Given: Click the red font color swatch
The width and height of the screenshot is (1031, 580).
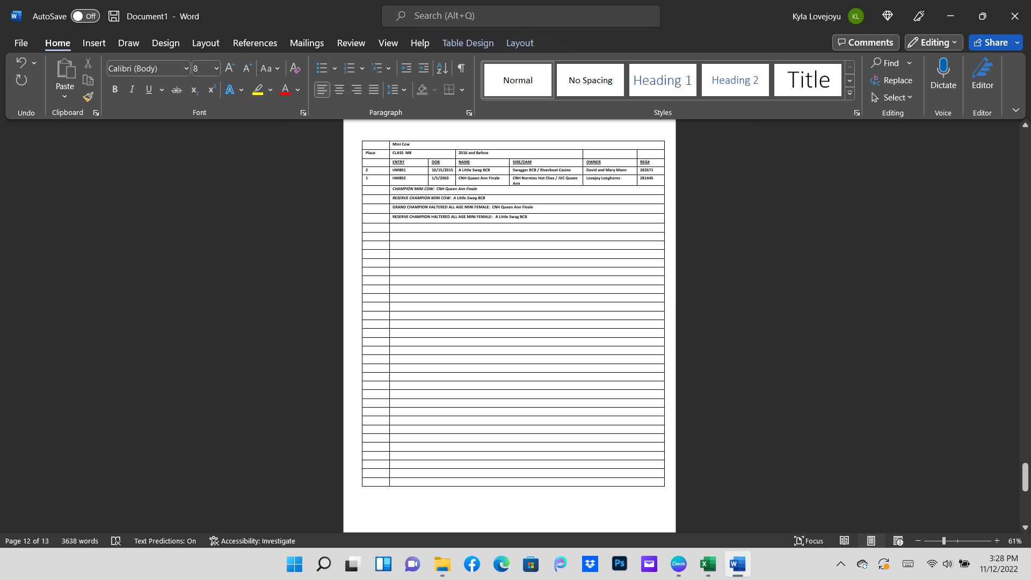Looking at the screenshot, I should coord(285,90).
